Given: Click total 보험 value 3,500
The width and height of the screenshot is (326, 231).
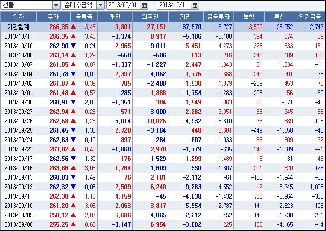Looking at the screenshot, I should 256,27.
